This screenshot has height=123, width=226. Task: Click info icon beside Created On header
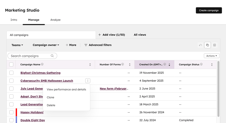[165, 64]
